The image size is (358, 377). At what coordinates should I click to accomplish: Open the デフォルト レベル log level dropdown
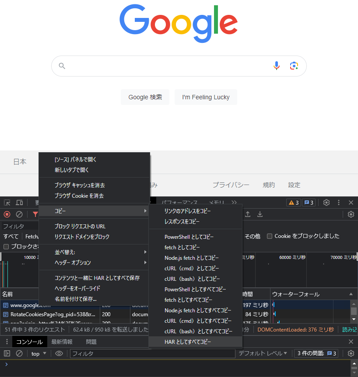(x=263, y=353)
